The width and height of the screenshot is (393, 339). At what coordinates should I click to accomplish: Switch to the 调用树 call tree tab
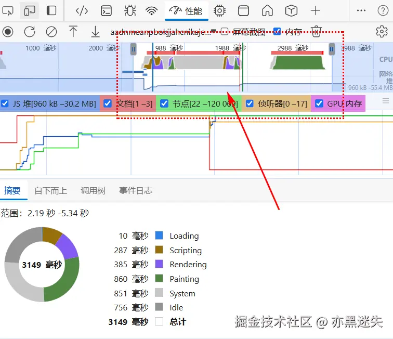93,191
